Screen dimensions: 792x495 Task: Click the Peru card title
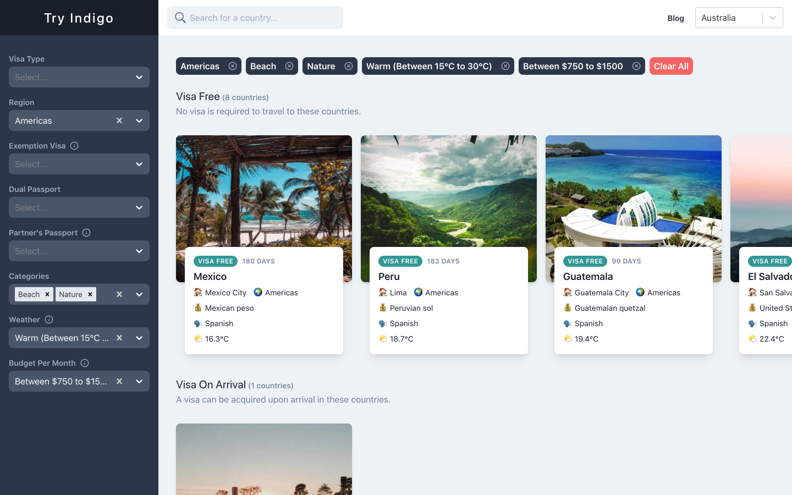pos(389,277)
